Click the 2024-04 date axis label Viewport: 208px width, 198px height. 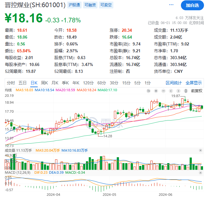(x=53, y=195)
